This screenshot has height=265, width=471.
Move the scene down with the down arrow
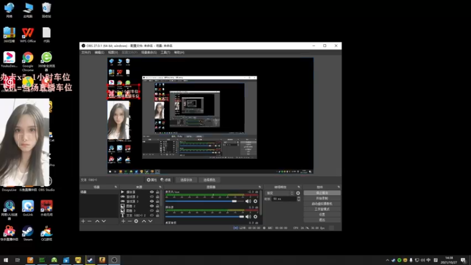click(x=104, y=221)
